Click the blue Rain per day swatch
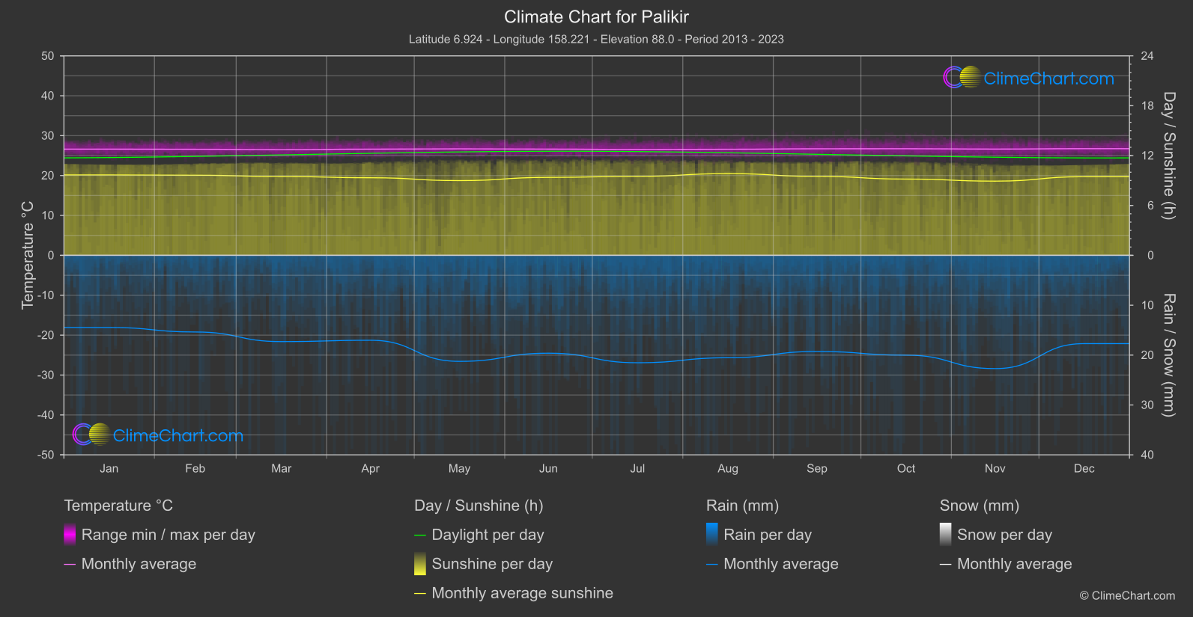Screen dimensions: 1193x617 [712, 535]
